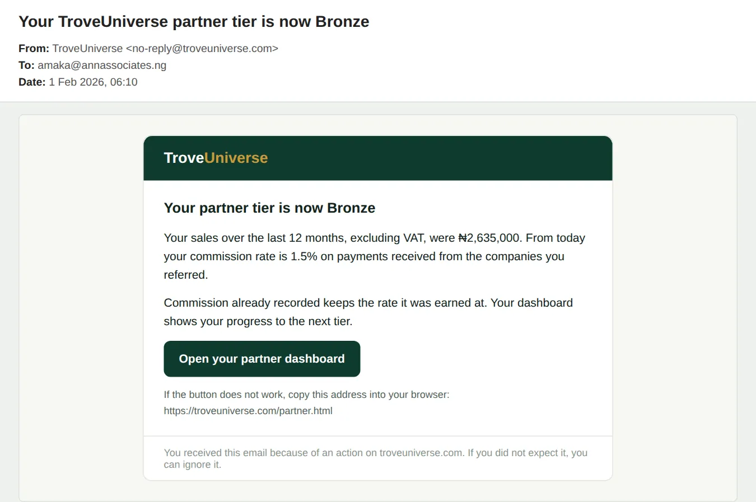The height and width of the screenshot is (502, 756).
Task: Click 'If the button does not work' note
Action: point(306,395)
